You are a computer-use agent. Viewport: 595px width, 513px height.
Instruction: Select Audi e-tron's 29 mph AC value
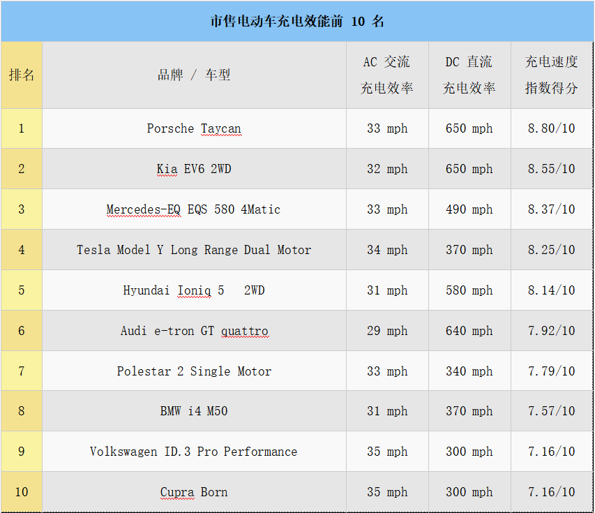[x=387, y=331]
